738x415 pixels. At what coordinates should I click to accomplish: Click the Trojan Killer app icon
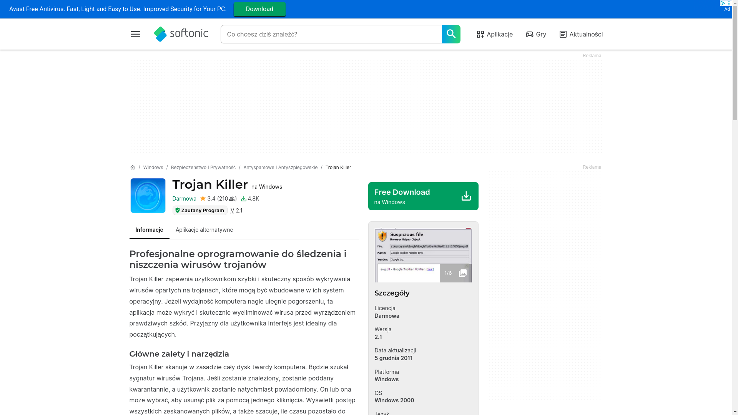pyautogui.click(x=148, y=196)
